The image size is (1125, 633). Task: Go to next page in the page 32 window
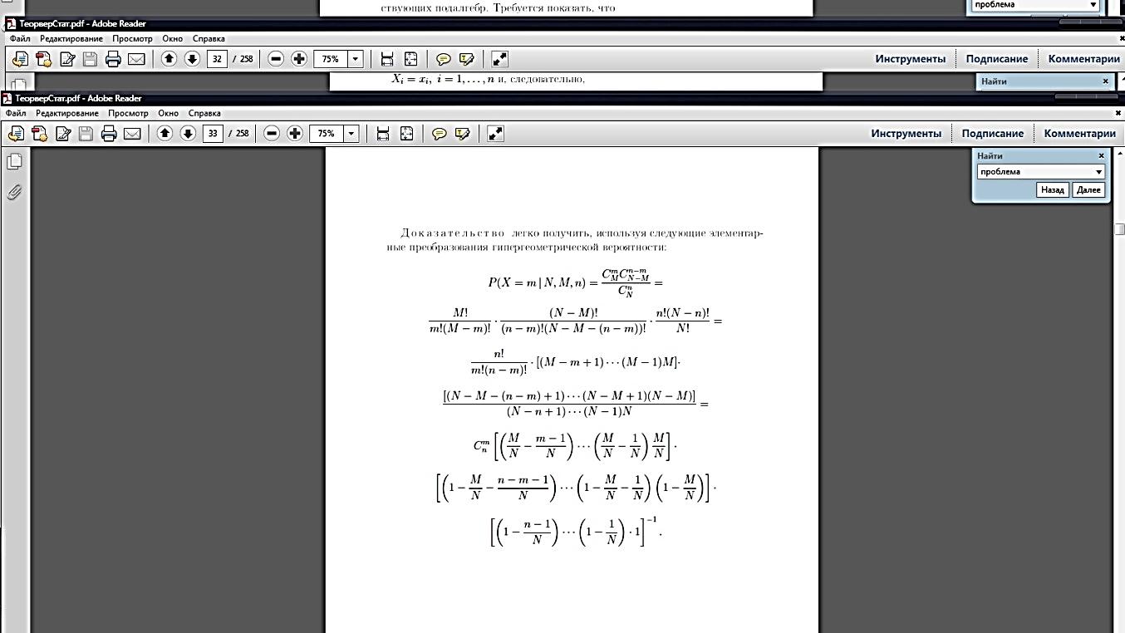click(x=192, y=59)
